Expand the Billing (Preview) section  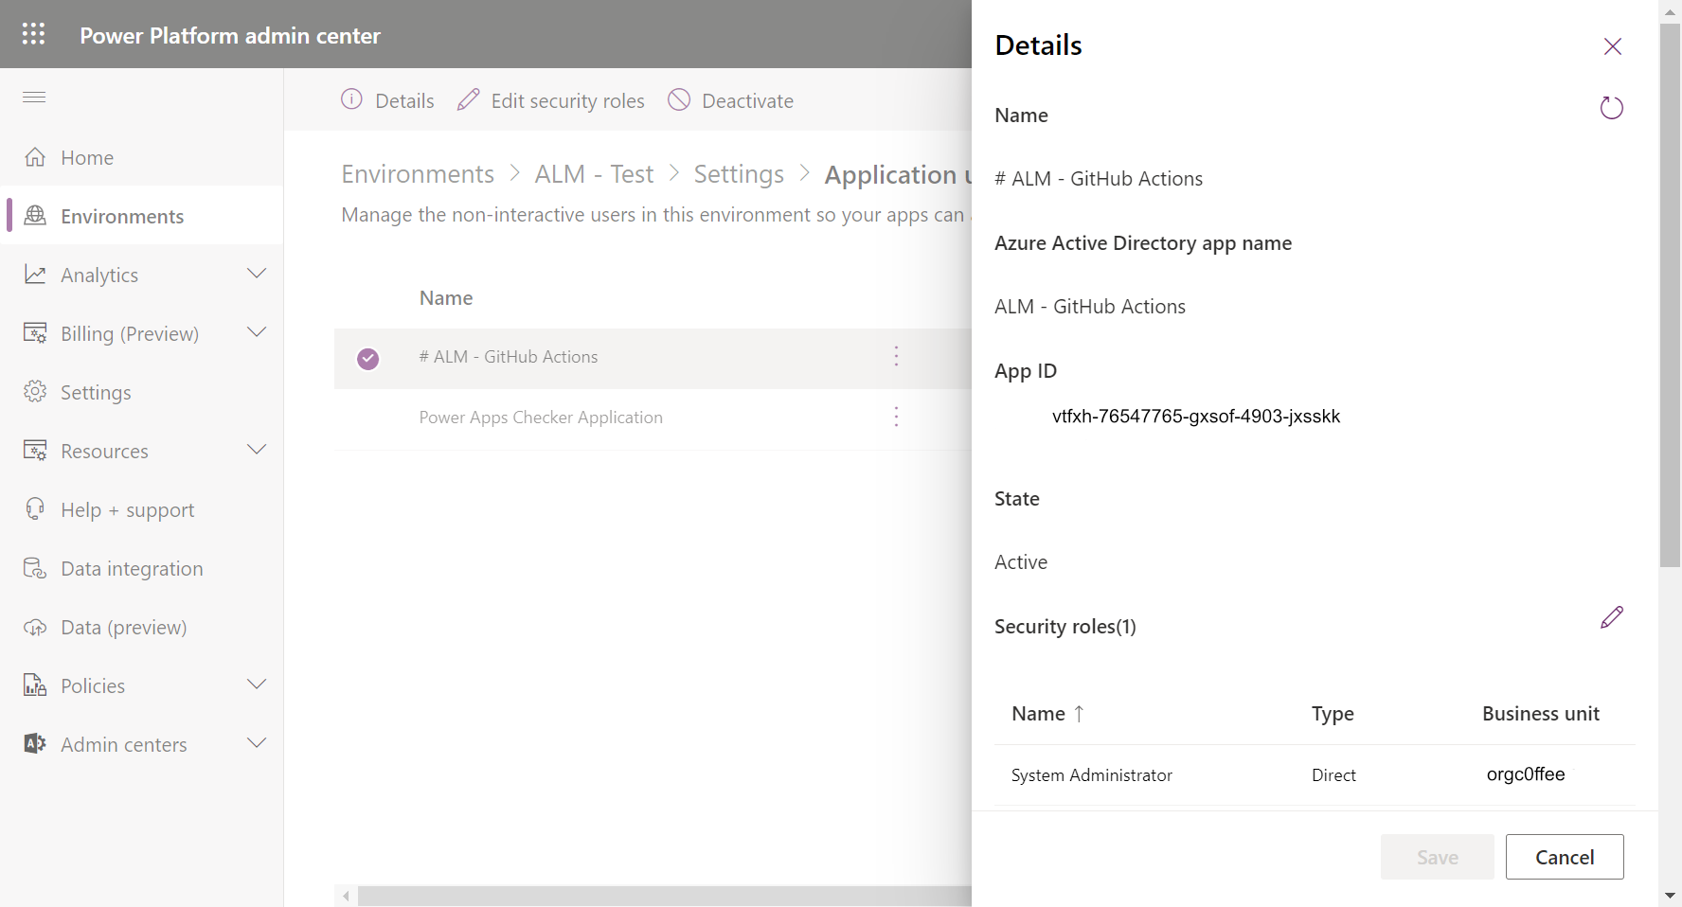click(257, 332)
